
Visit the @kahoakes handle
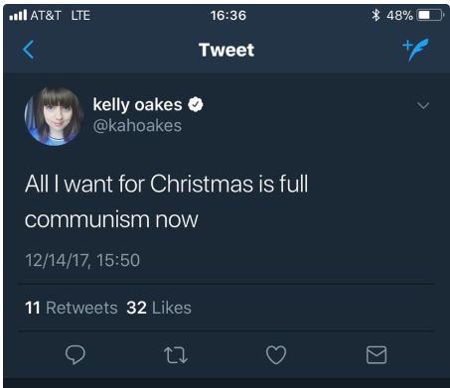coord(137,126)
